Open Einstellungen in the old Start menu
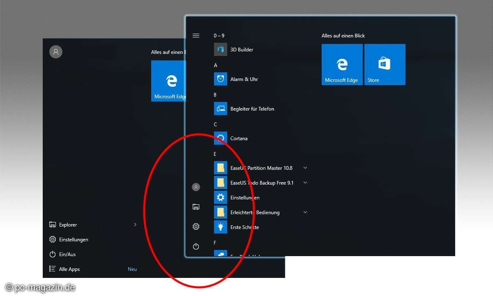Screen dimensions: 493x296 pos(73,240)
